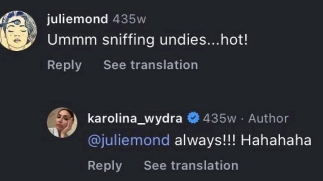Click the 435w timestamp beside juliemond
Screen dimensions: 323x181
129,19
